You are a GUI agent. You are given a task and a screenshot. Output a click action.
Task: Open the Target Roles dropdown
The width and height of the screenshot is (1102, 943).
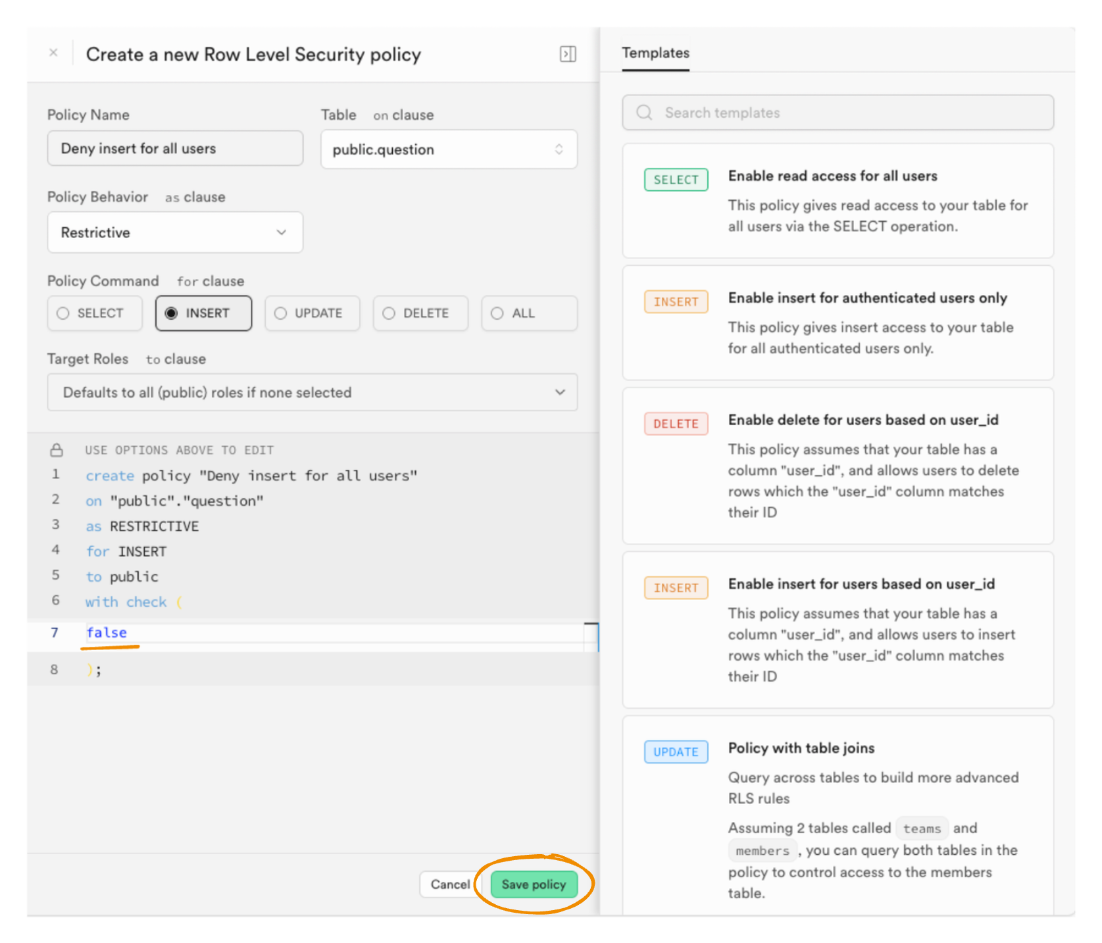[312, 392]
